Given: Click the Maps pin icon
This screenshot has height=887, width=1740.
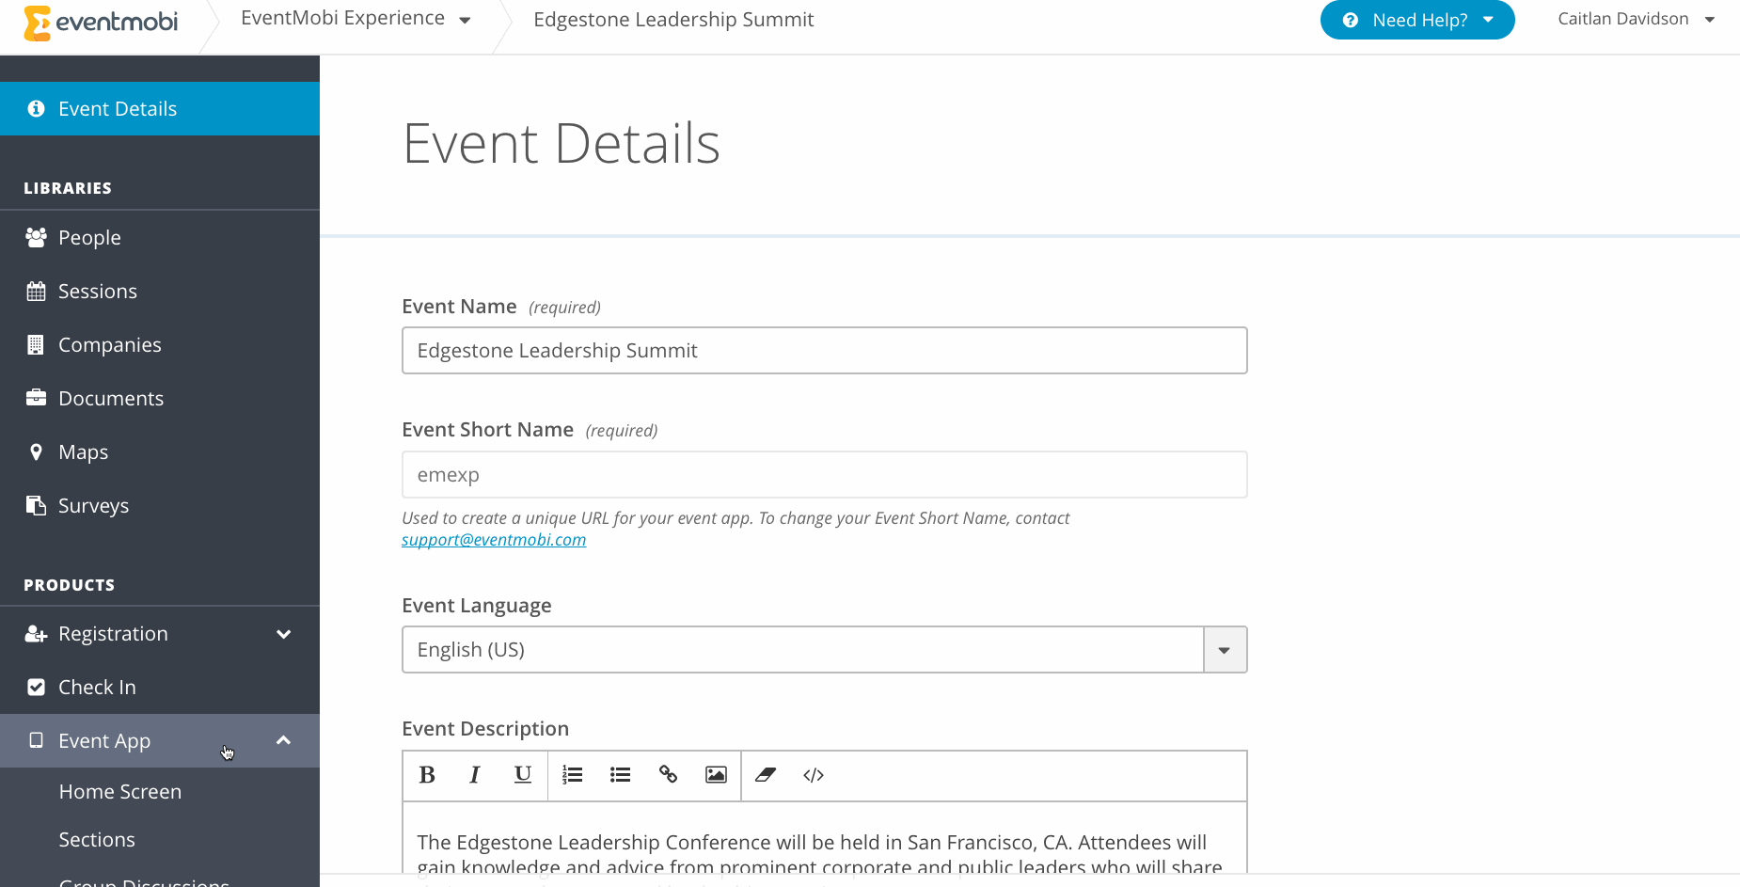Looking at the screenshot, I should coord(36,451).
